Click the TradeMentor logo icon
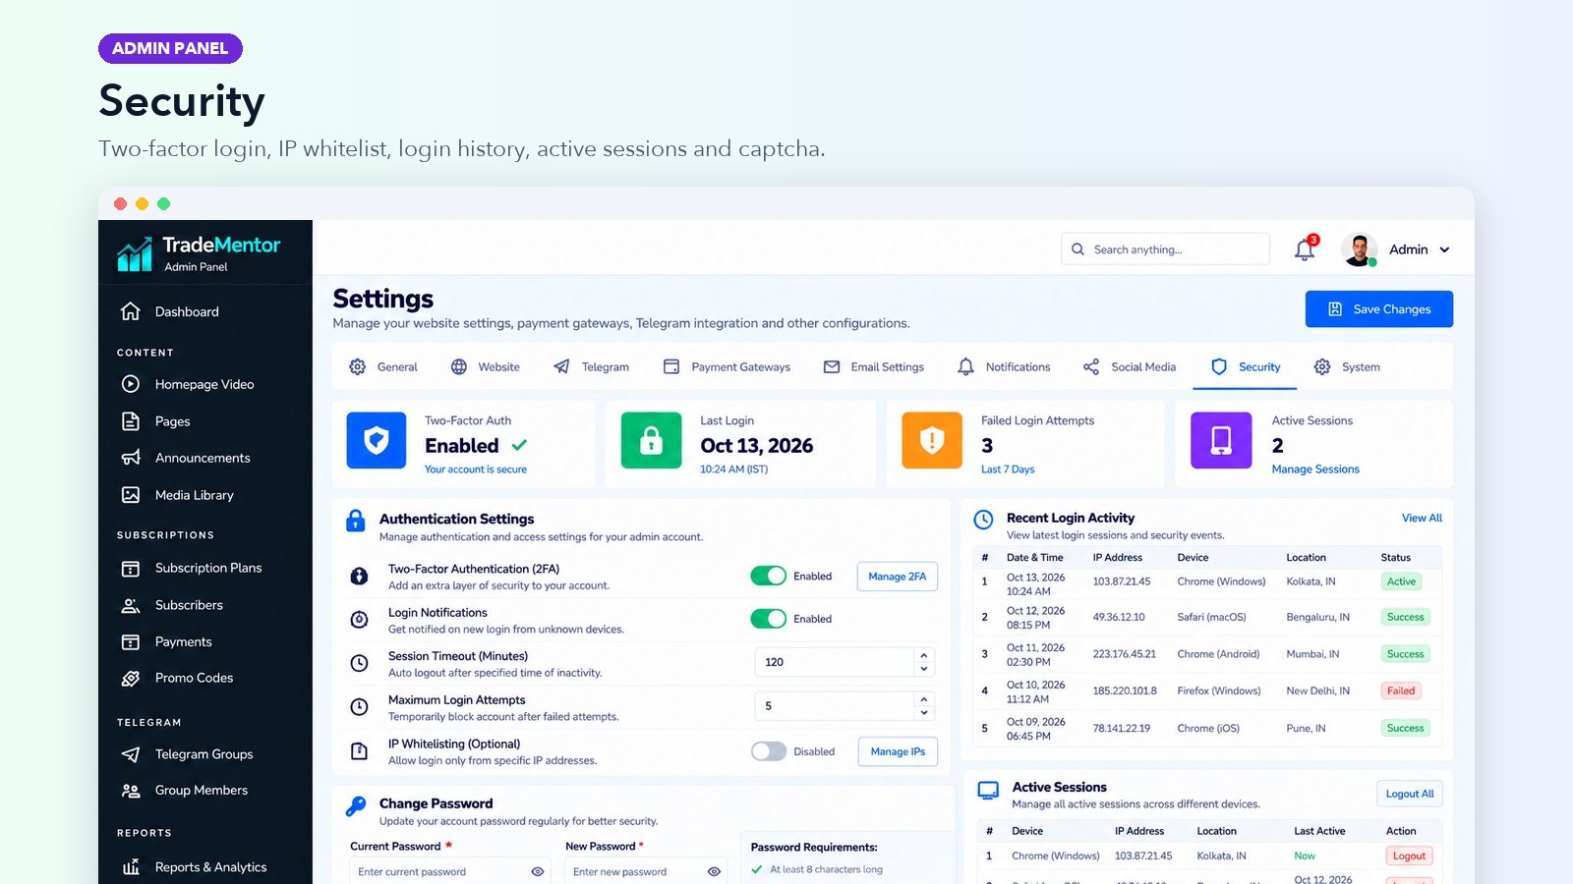The width and height of the screenshot is (1573, 884). [x=135, y=253]
